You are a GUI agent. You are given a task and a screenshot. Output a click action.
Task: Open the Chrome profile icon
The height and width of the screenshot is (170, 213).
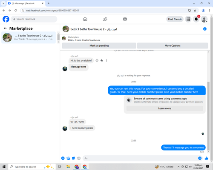click(x=203, y=11)
